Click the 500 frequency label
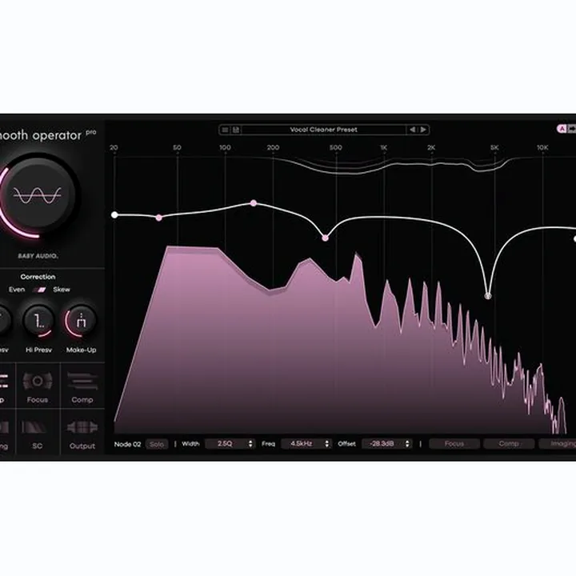Screen dimensions: 576x576 [x=335, y=148]
